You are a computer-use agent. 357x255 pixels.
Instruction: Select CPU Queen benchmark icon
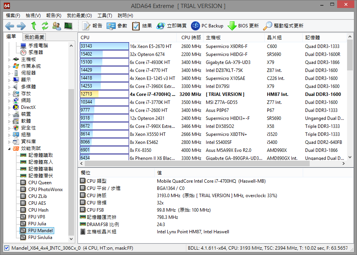pyautogui.click(x=23, y=183)
